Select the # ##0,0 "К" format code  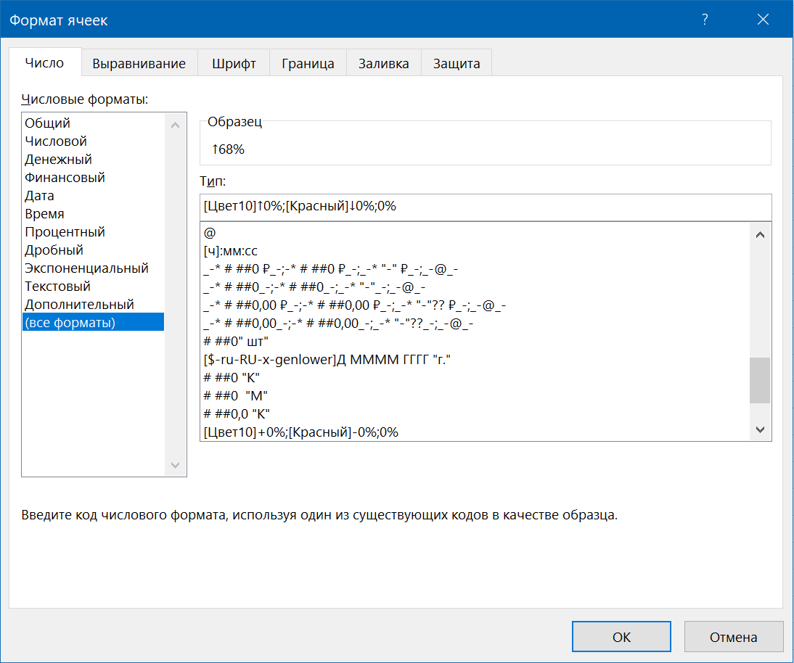[x=475, y=414]
